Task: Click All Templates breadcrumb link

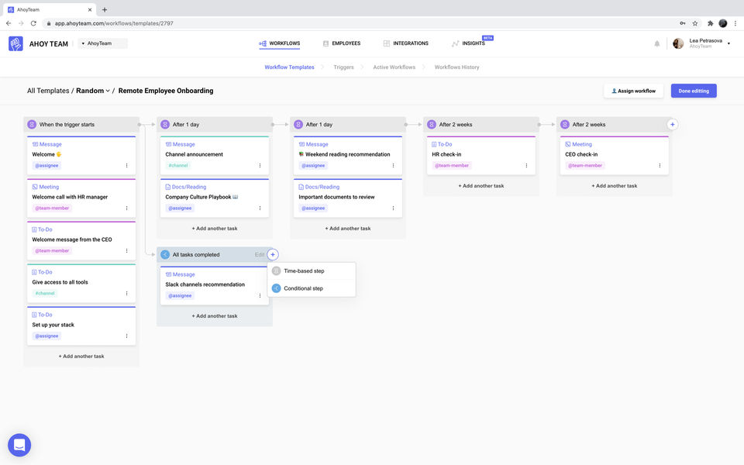Action: point(48,91)
